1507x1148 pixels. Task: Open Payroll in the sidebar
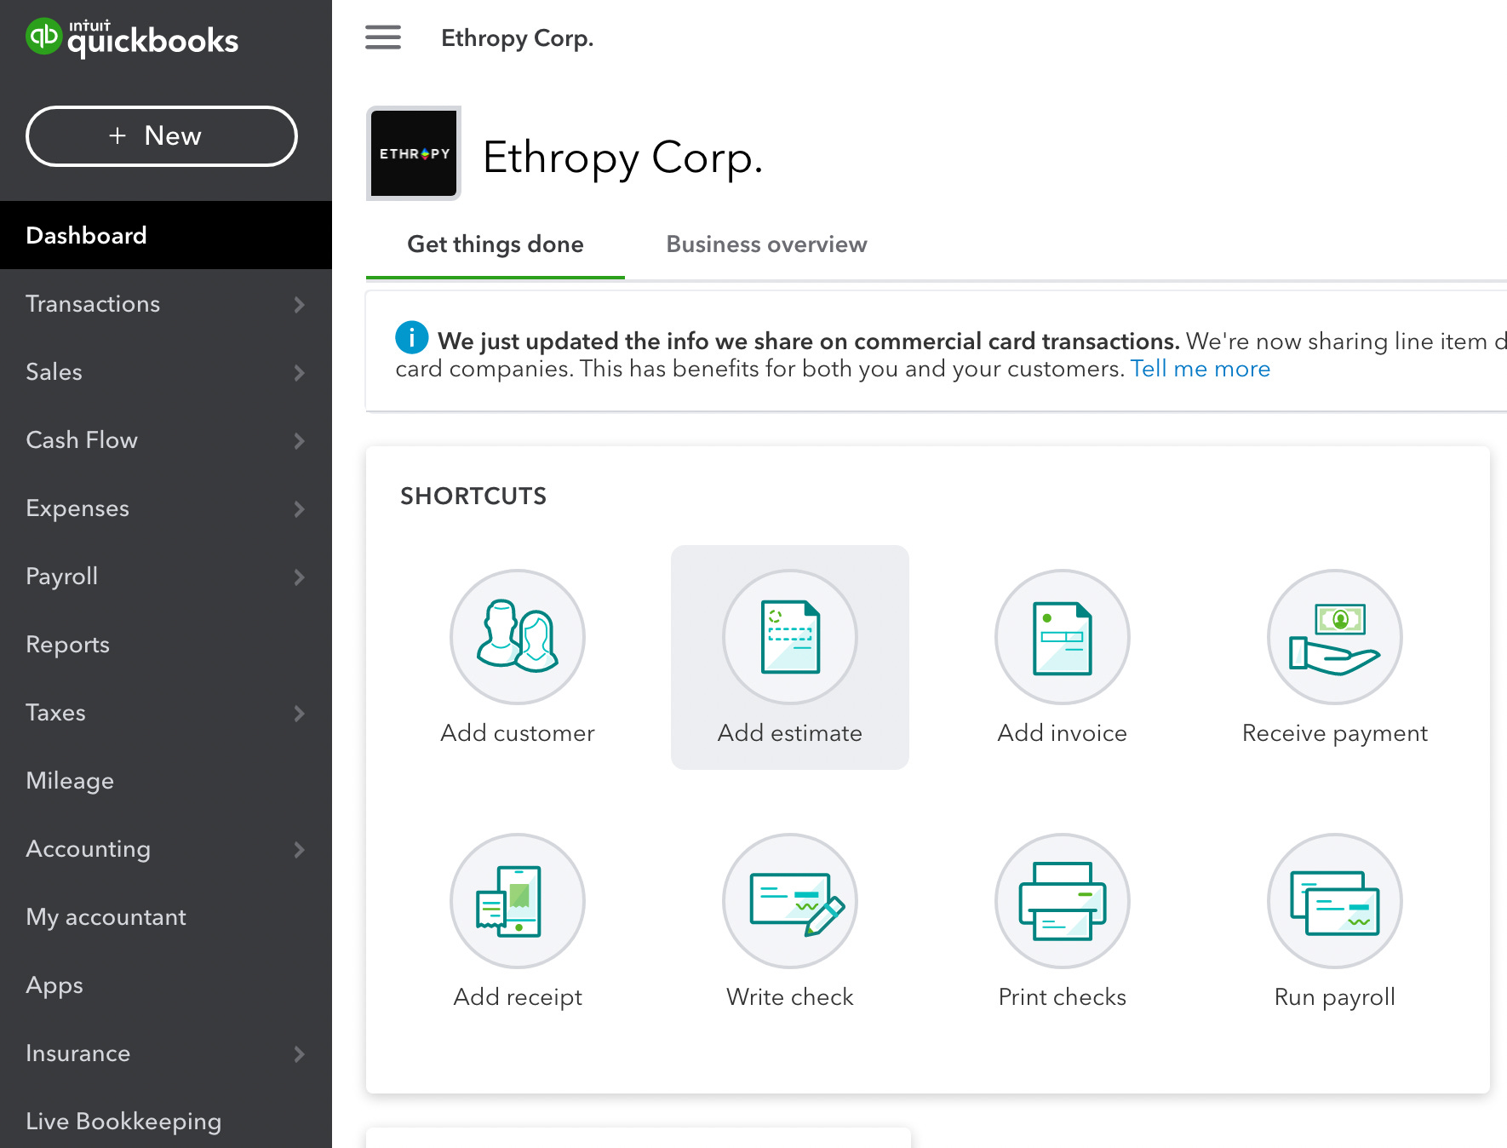point(166,577)
